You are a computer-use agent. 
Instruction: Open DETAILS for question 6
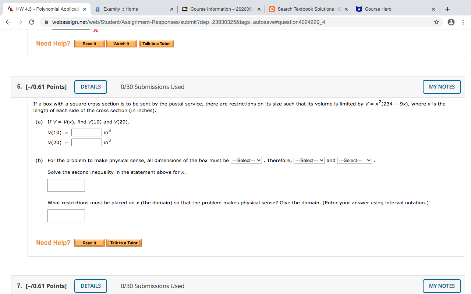(x=91, y=87)
